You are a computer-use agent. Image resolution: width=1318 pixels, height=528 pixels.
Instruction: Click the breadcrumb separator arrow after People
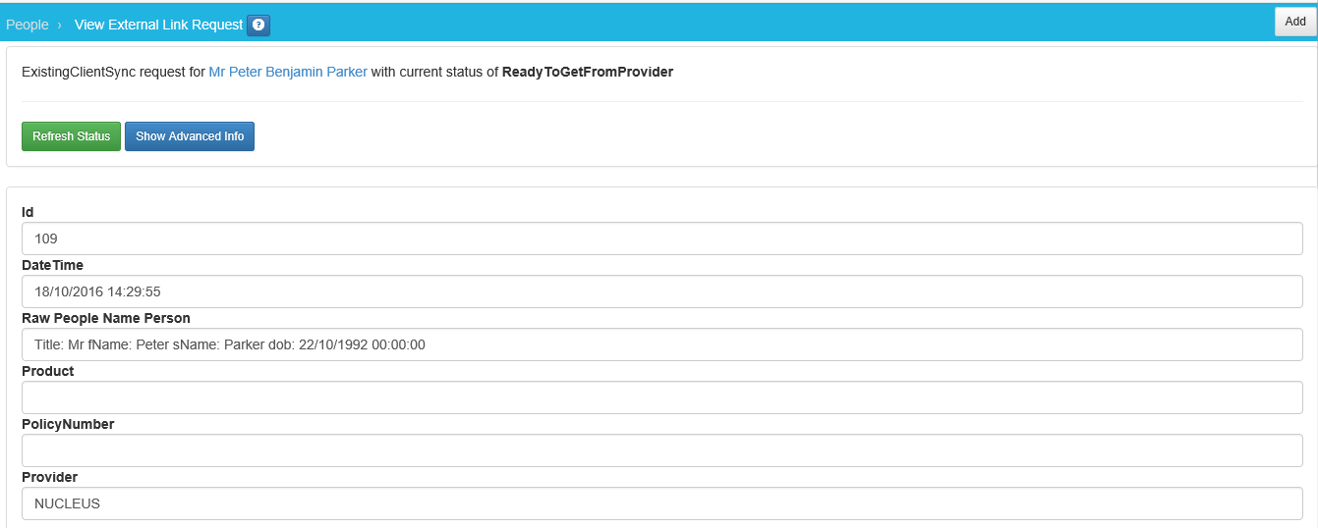(59, 25)
